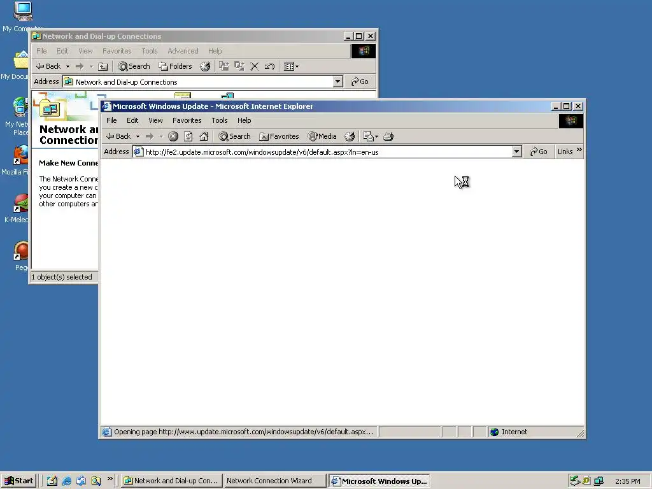Image resolution: width=652 pixels, height=489 pixels.
Task: Launch Outlook Express from quick launch
Action: pyautogui.click(x=81, y=481)
